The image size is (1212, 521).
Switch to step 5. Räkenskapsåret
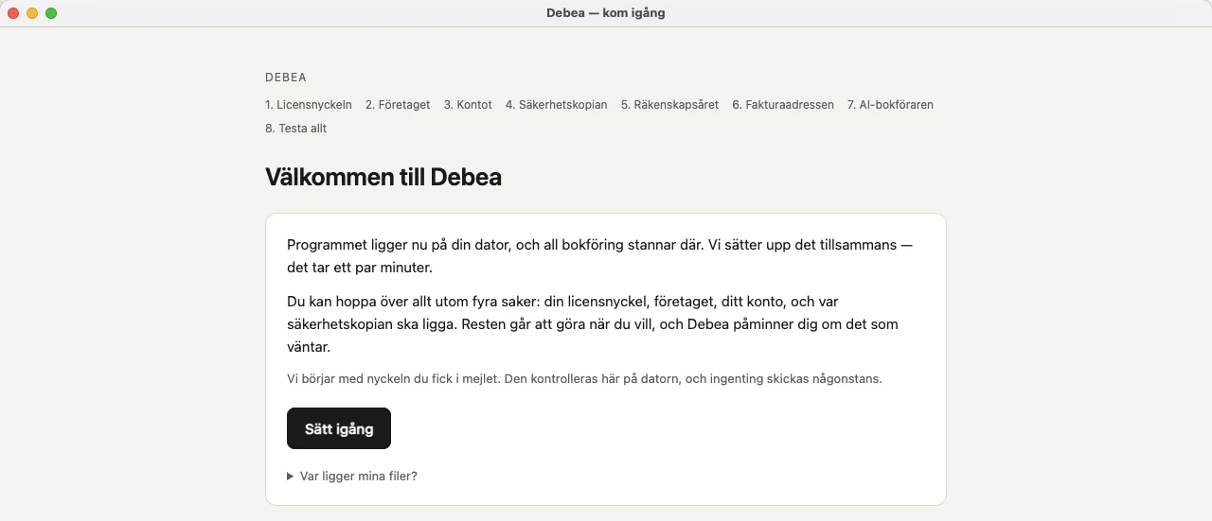669,105
